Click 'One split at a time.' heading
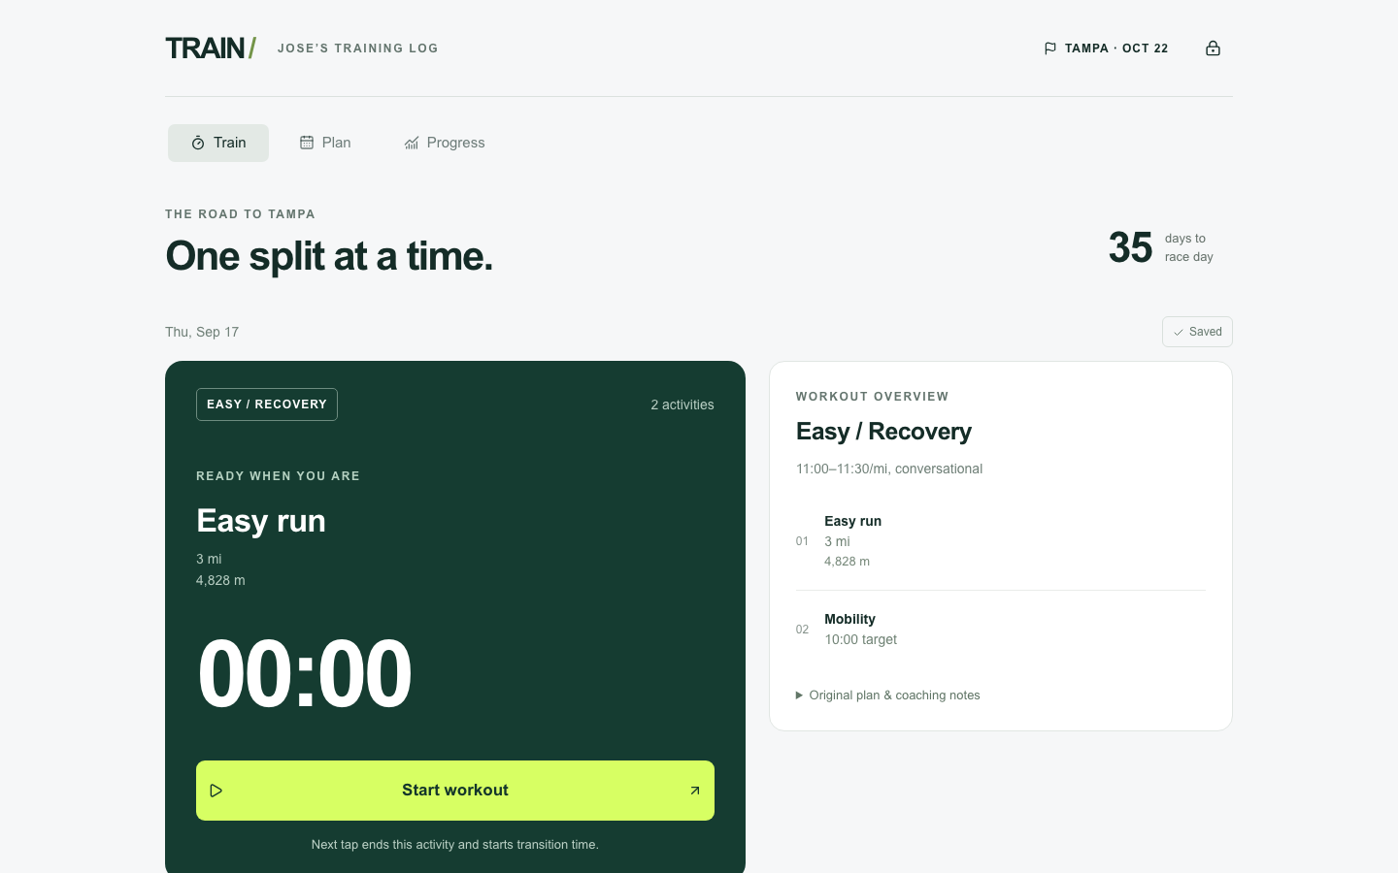 pos(329,256)
